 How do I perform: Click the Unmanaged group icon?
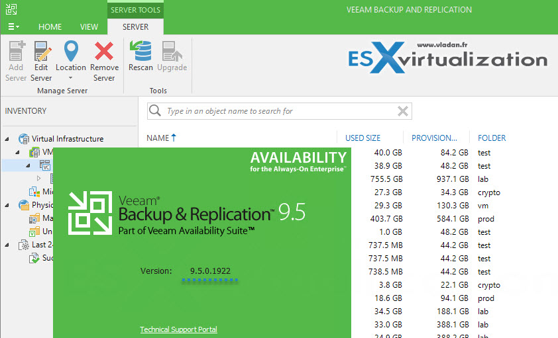(x=34, y=232)
